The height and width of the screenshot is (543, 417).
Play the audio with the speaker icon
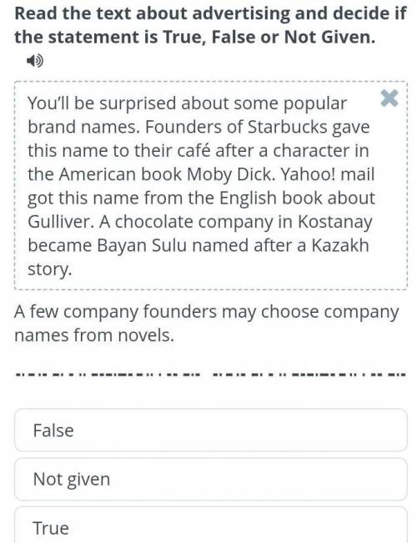point(35,61)
